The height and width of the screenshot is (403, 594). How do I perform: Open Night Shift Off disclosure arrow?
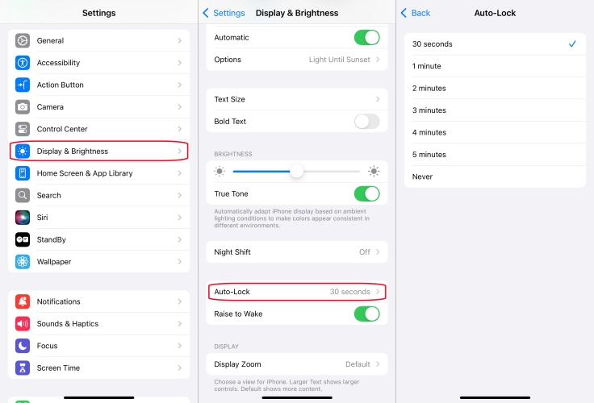pos(378,252)
